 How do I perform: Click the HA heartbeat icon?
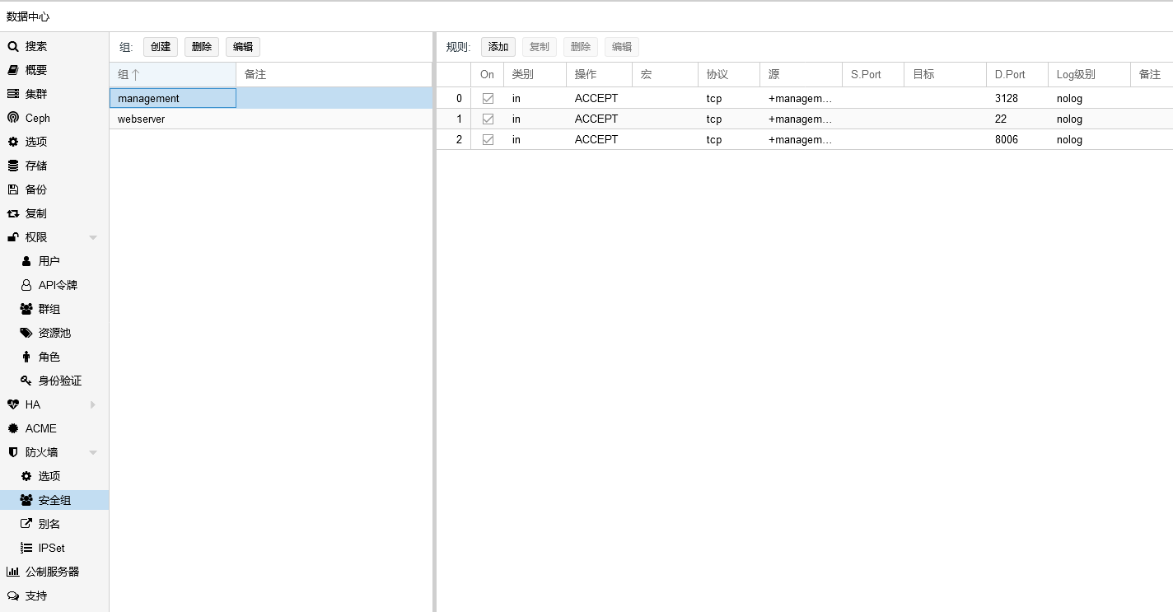[13, 404]
